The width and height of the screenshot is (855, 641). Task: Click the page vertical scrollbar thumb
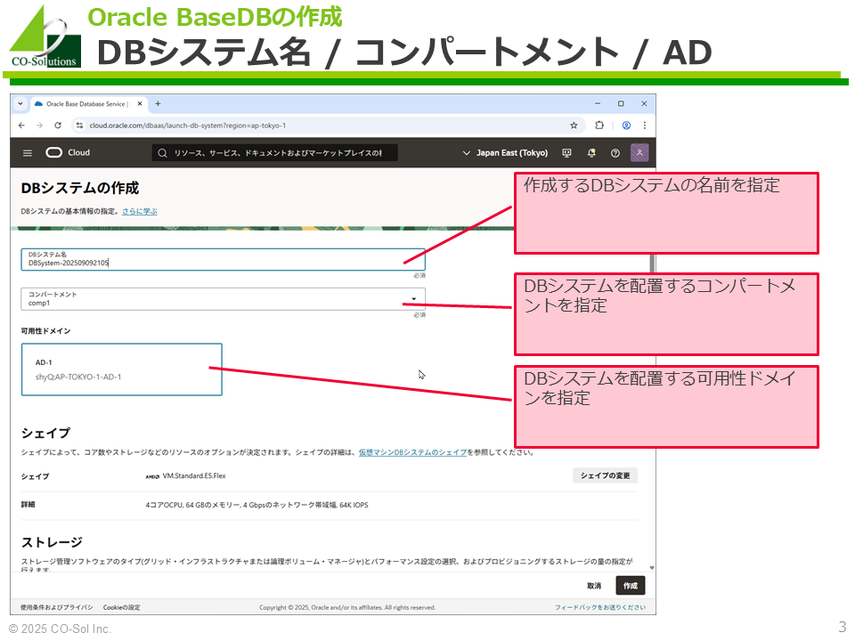652,264
